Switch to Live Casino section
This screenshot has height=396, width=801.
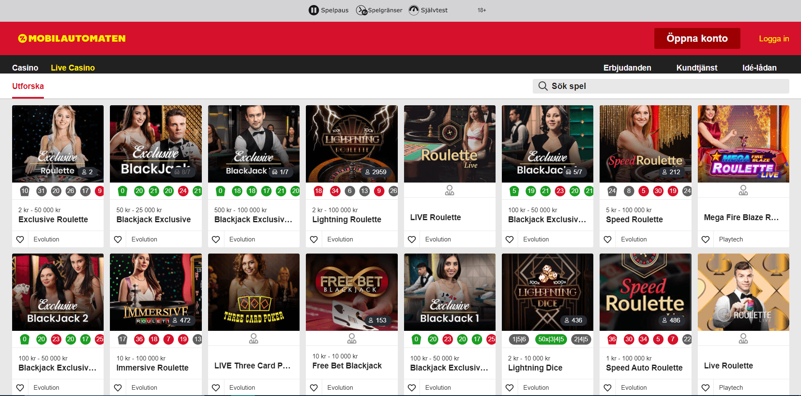tap(73, 68)
